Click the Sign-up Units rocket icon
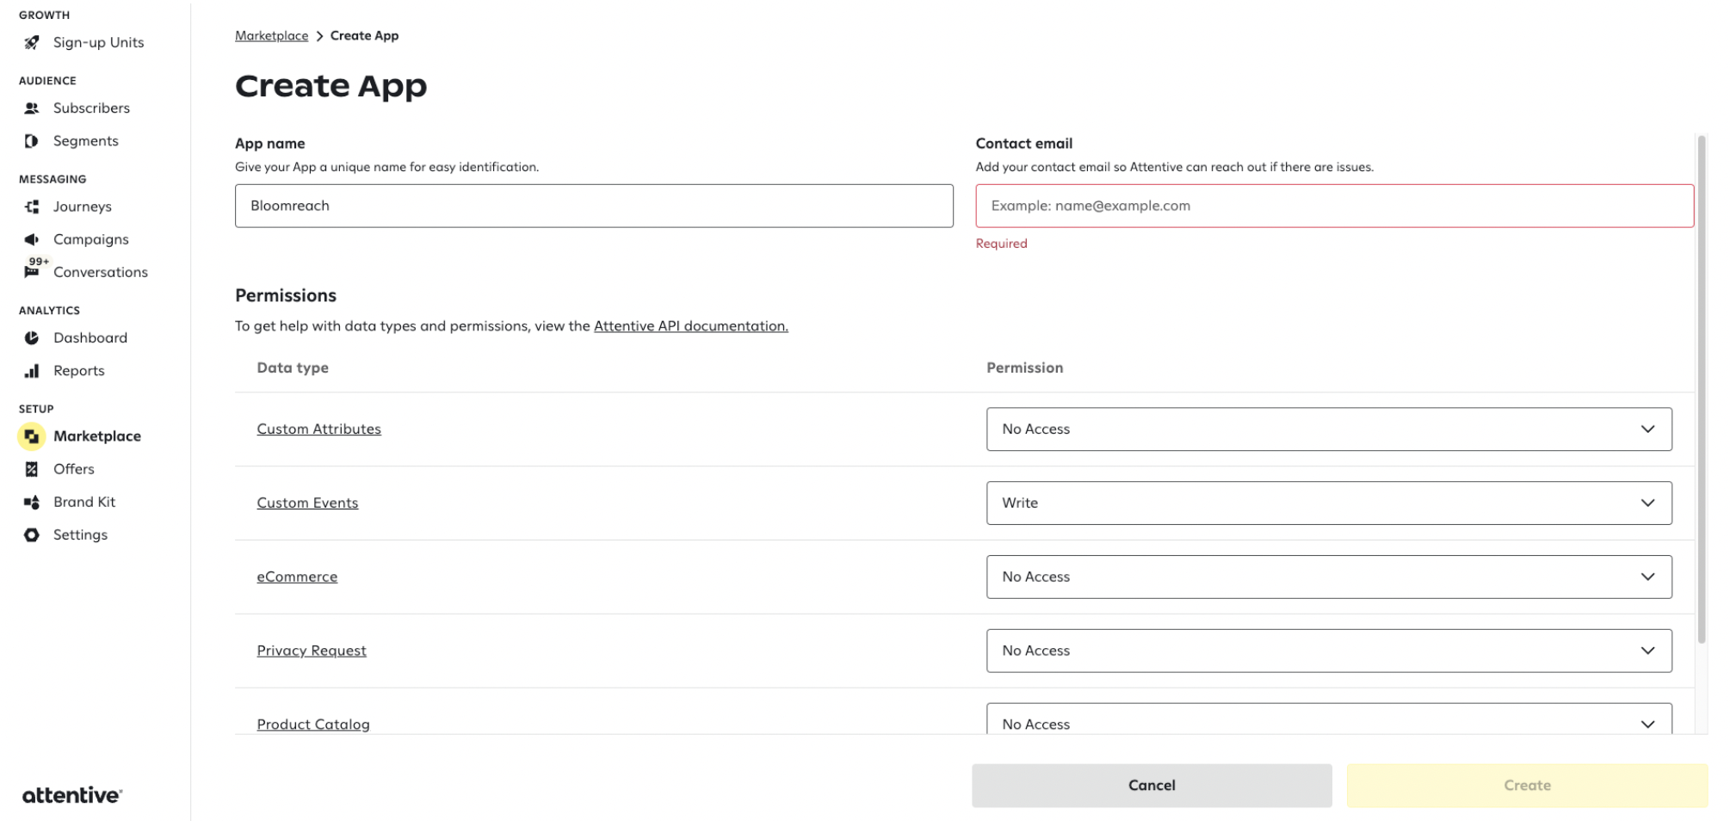This screenshot has width=1730, height=821. [32, 42]
